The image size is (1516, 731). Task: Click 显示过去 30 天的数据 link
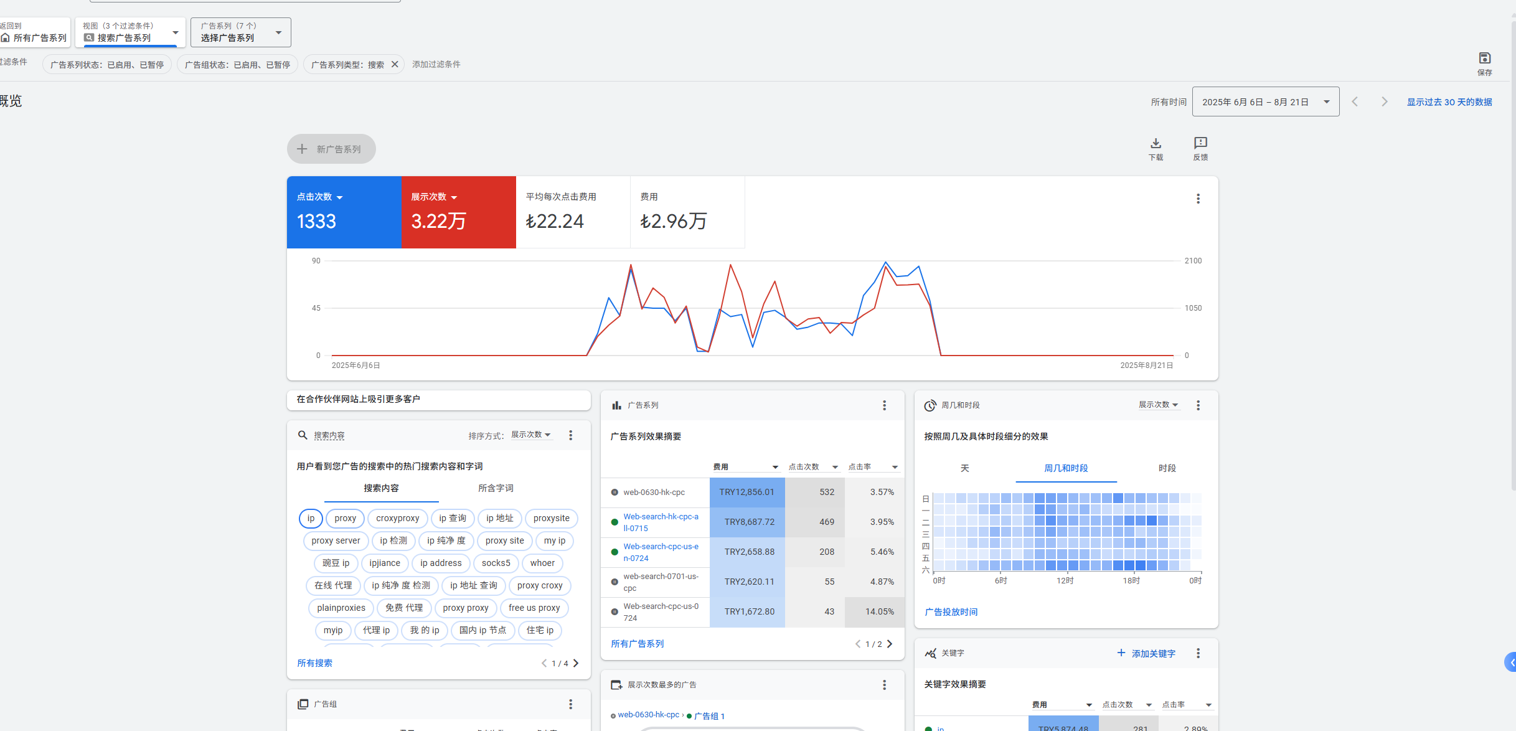(x=1449, y=102)
